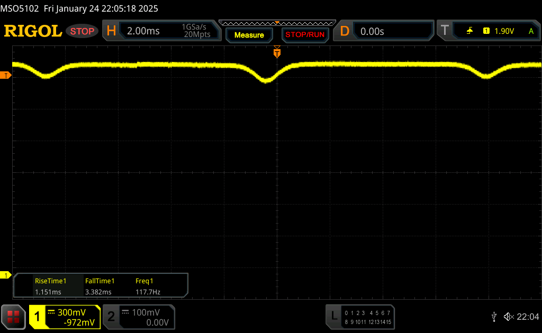Open the logic analyzer L panel

pyautogui.click(x=334, y=316)
